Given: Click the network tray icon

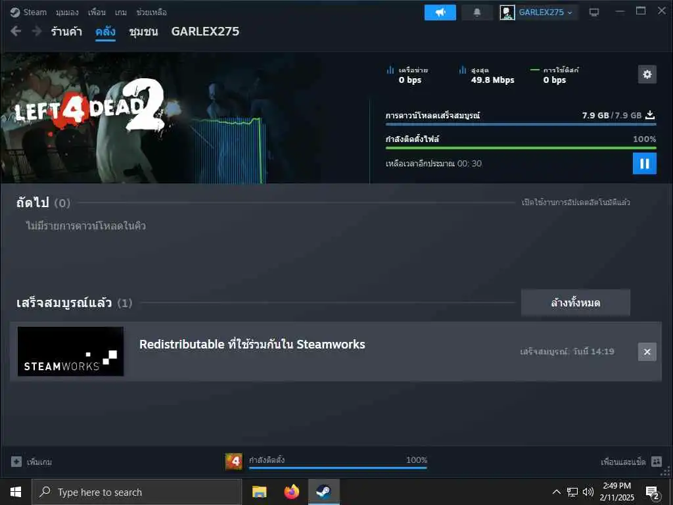Looking at the screenshot, I should click(x=572, y=492).
